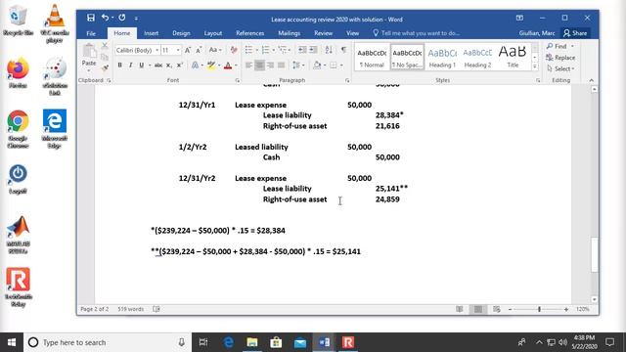
Task: Apply the text highlight color
Action: pyautogui.click(x=211, y=66)
